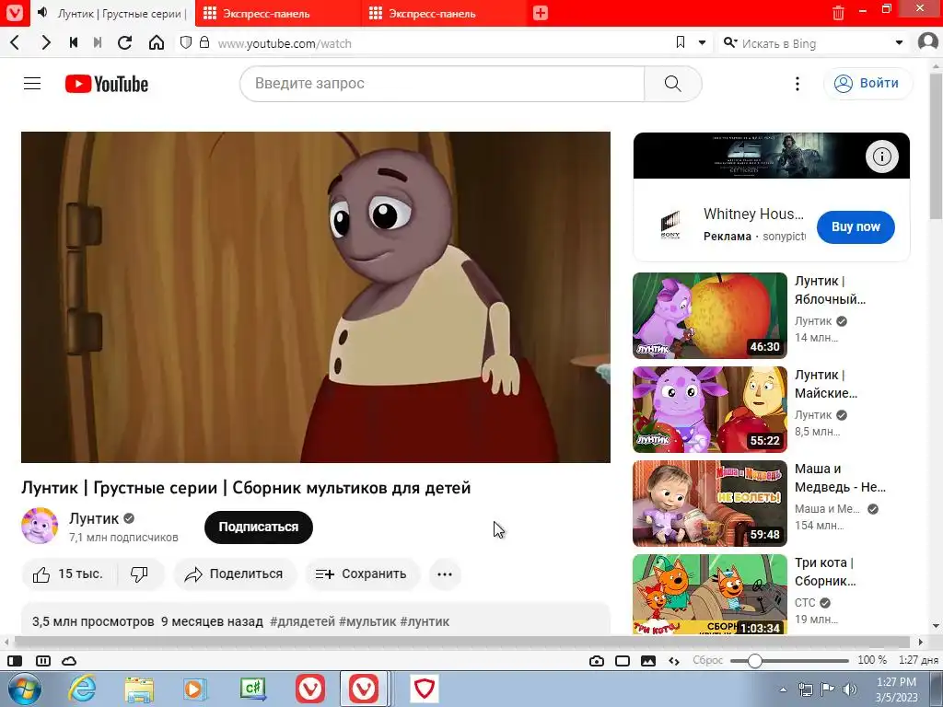Viewport: 943px width, 707px height.
Task: Open the Windows Start menu
Action: pyautogui.click(x=24, y=689)
